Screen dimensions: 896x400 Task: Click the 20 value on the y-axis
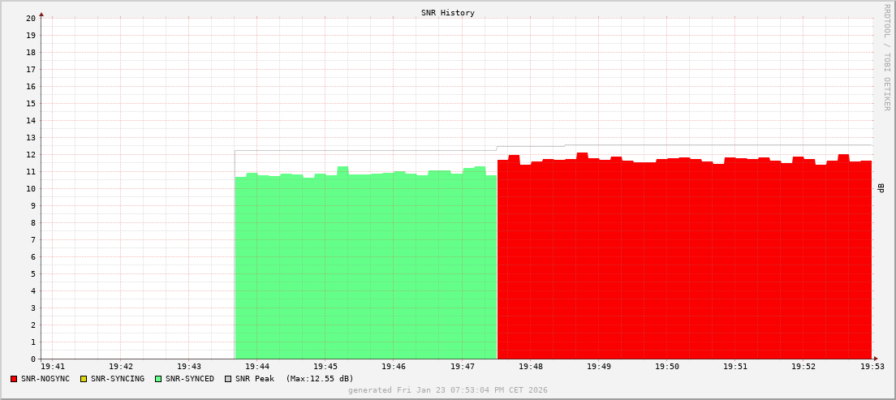coord(30,18)
